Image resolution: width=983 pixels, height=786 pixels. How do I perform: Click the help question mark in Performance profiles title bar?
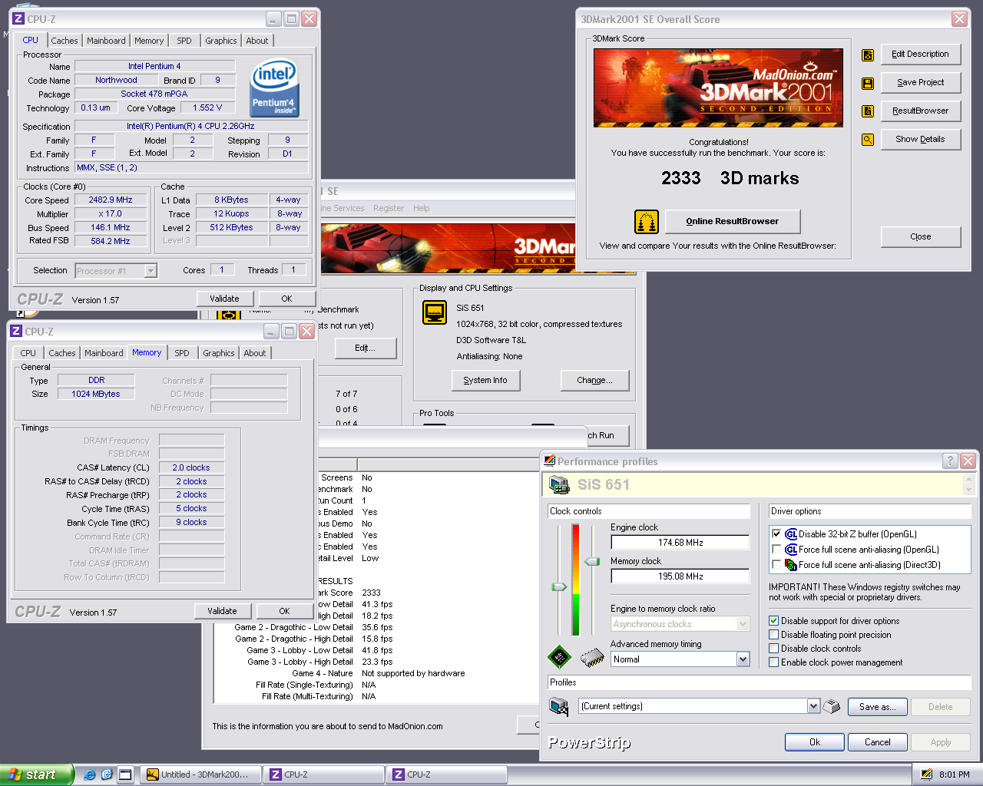pos(950,461)
